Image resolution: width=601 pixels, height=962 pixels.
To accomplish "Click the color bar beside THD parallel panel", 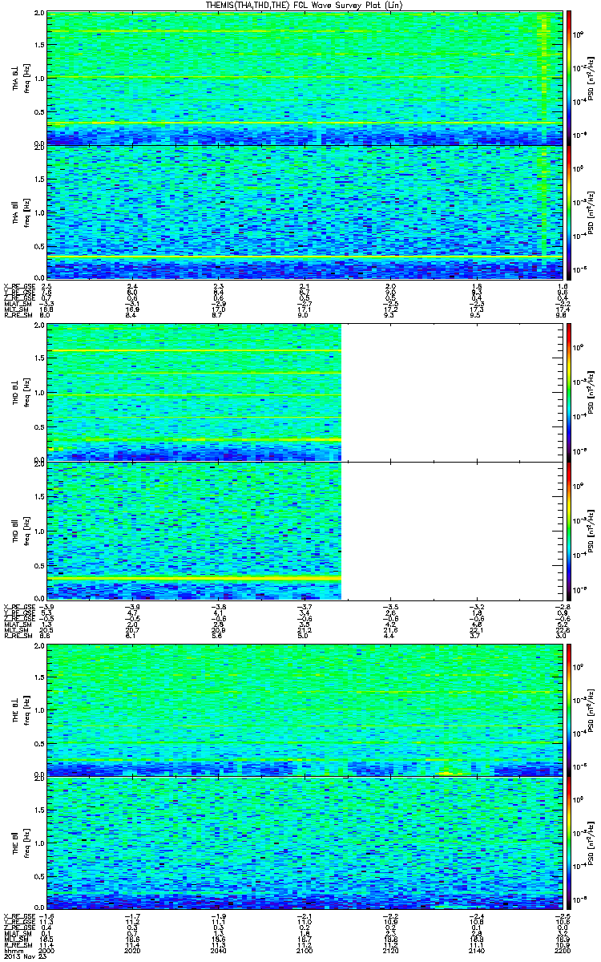I will 568,531.
